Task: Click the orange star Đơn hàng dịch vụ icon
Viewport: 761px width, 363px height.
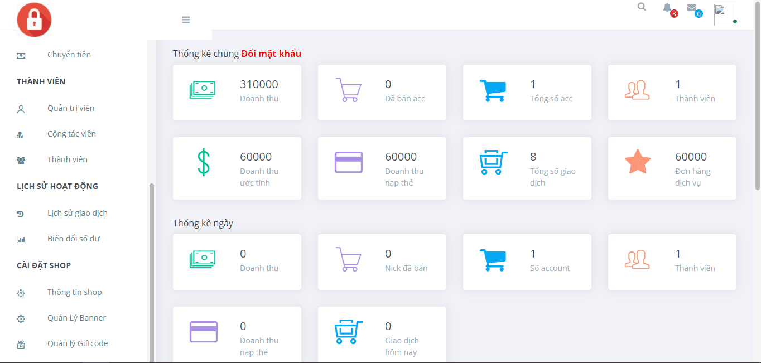Action: coord(638,162)
